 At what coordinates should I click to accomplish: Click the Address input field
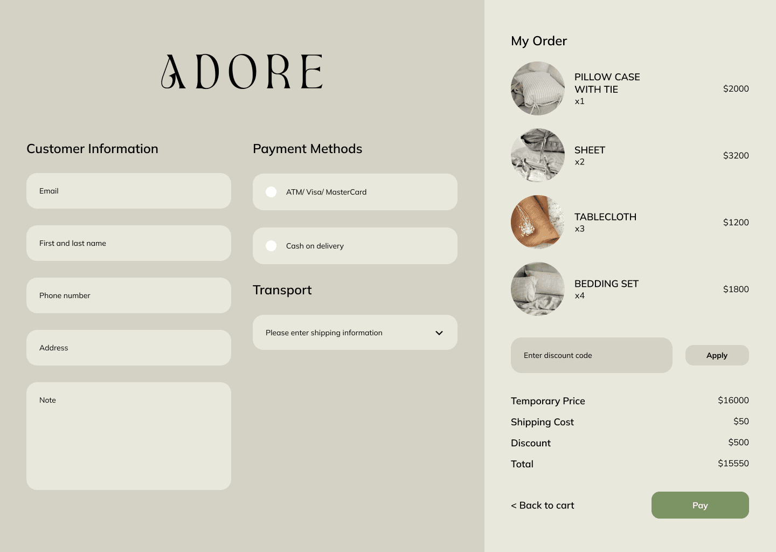(129, 348)
